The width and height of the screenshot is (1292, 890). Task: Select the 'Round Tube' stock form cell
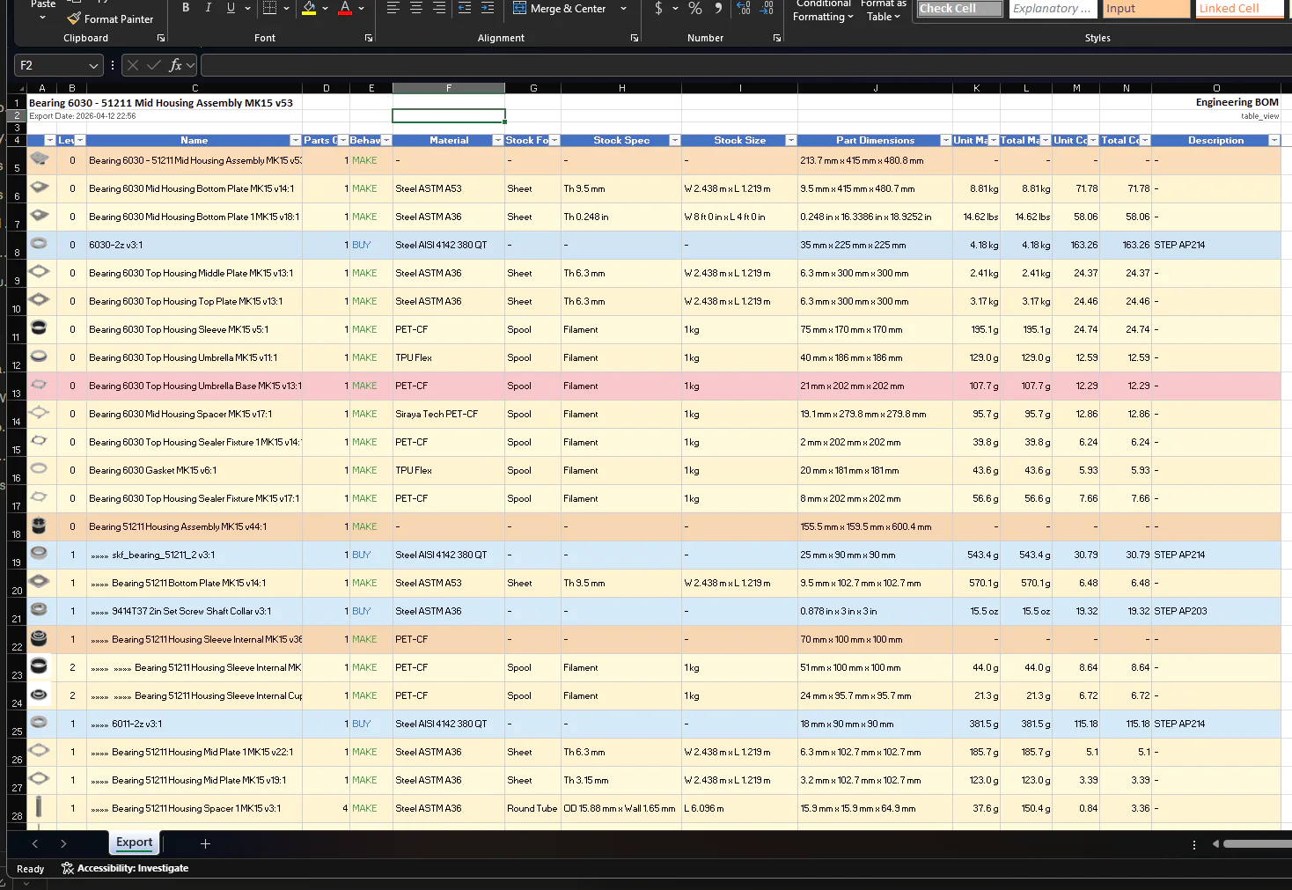pyautogui.click(x=532, y=808)
